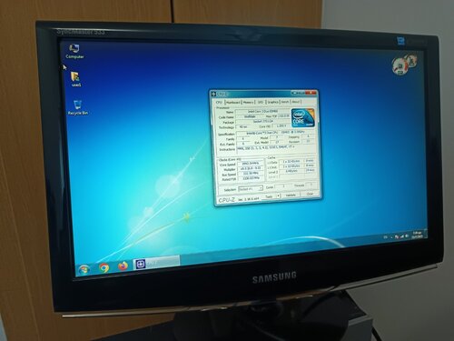The width and height of the screenshot is (454, 341).
Task: Switch to the Mainboard tab
Action: pos(233,103)
